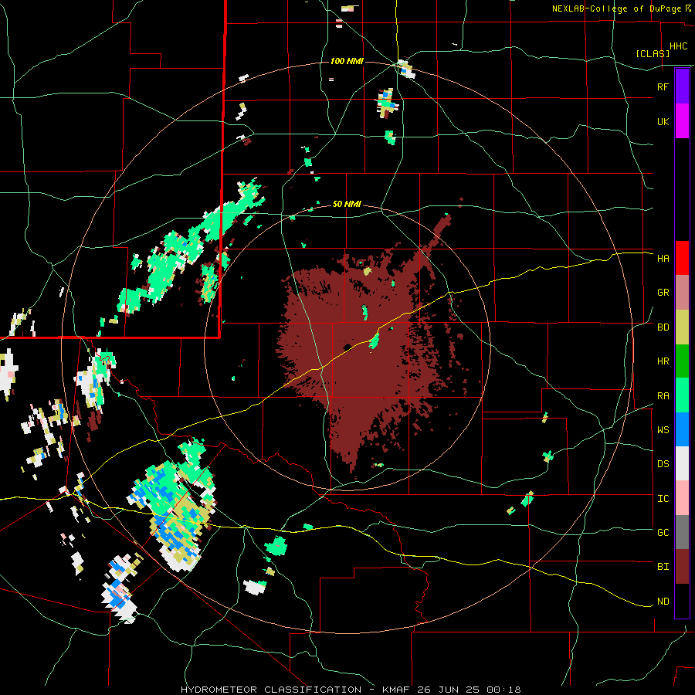Screen dimensions: 695x695
Task: Click the 'NEXLAB-College of DuPage' credit text
Action: 616,8
